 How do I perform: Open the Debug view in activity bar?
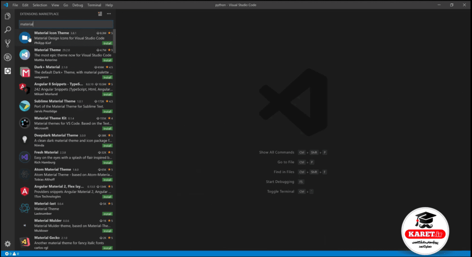[x=7, y=57]
